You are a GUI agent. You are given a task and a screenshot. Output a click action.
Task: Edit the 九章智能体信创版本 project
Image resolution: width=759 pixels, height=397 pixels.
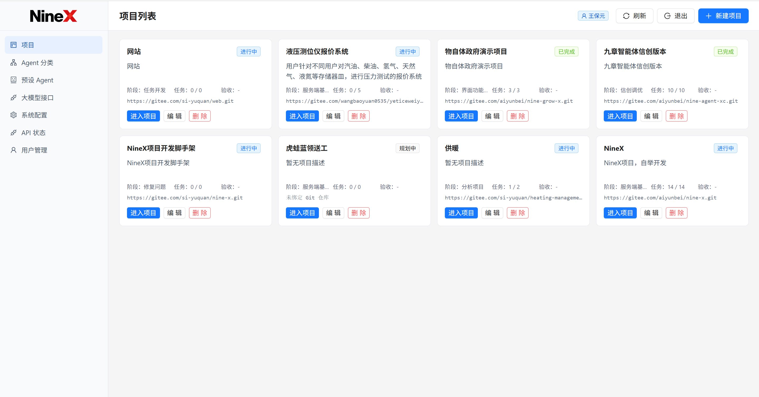click(x=651, y=116)
